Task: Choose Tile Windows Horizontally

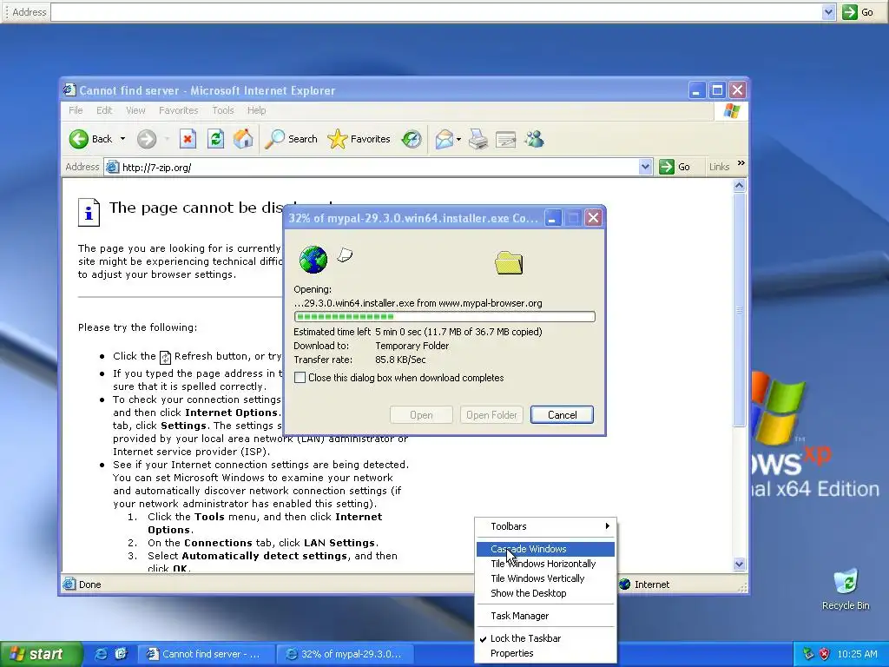Action: (x=545, y=564)
